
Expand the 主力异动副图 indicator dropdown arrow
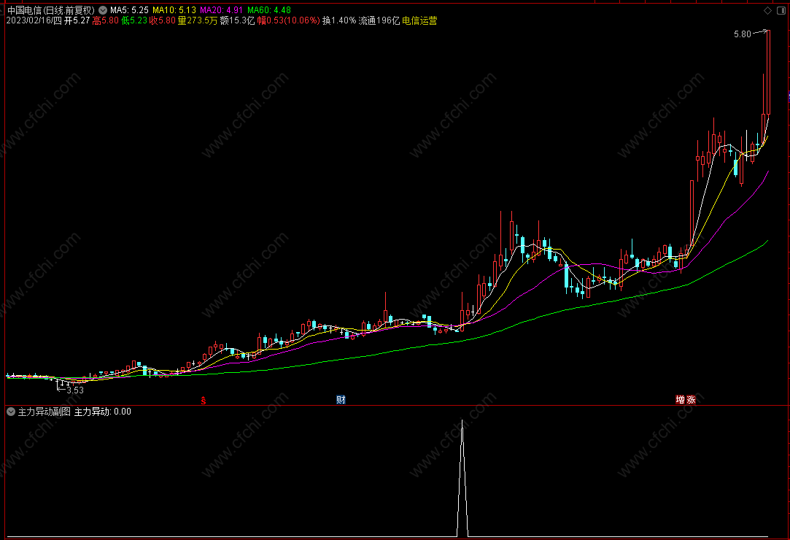click(11, 412)
